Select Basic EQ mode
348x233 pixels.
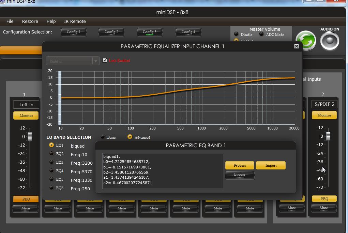(103, 137)
